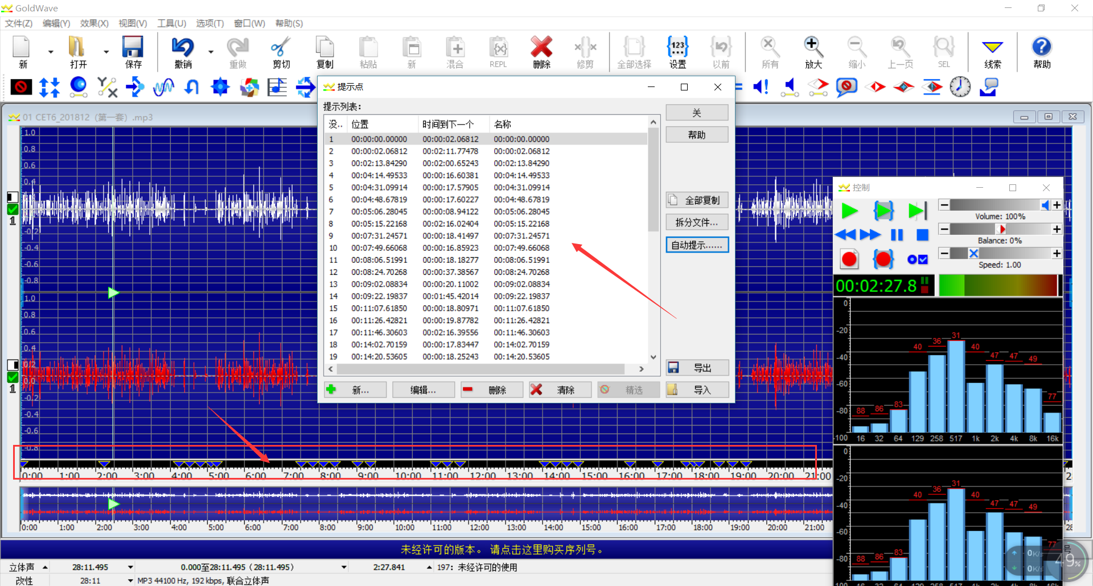Click the 自动提示 auto cue button

click(697, 245)
